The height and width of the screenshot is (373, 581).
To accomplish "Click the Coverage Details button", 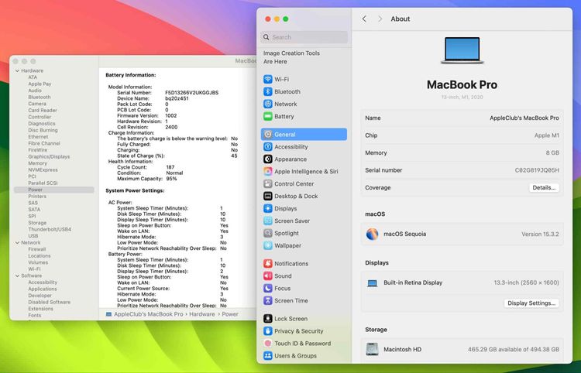I will [x=544, y=187].
